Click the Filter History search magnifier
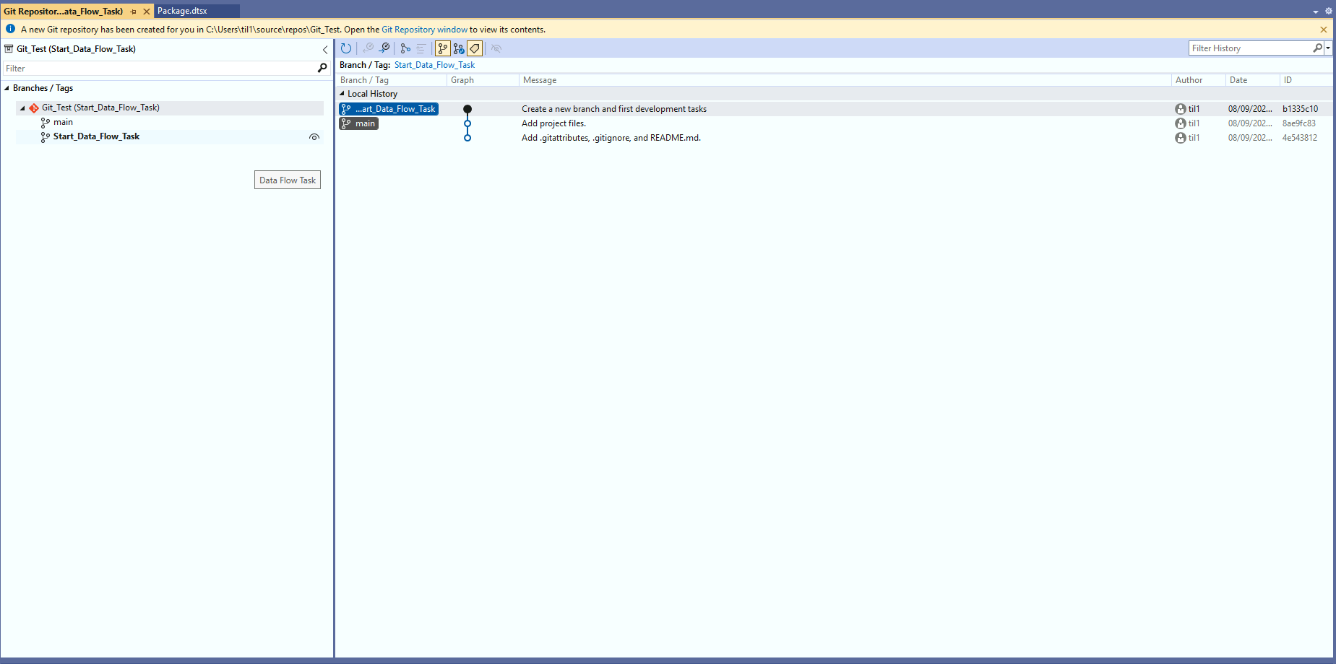Screen dimensions: 1336x664 (1317, 48)
